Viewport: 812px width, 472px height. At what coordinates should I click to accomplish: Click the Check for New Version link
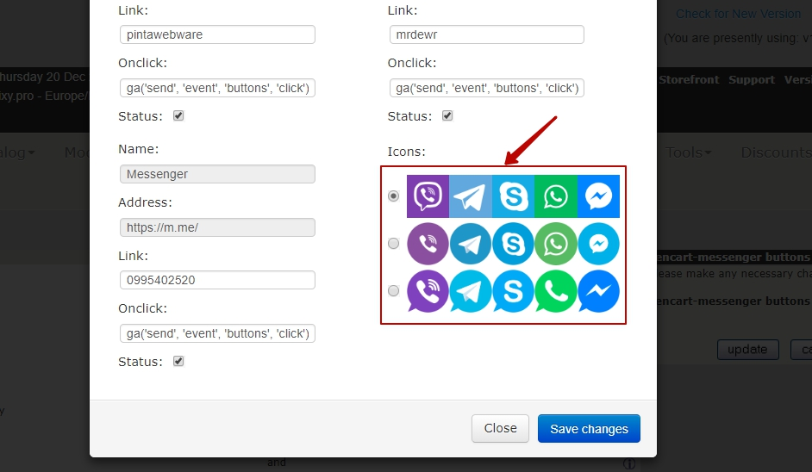pos(738,14)
